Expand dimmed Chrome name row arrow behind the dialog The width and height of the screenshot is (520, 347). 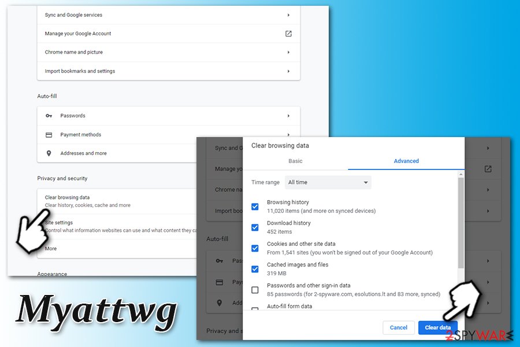(x=488, y=190)
